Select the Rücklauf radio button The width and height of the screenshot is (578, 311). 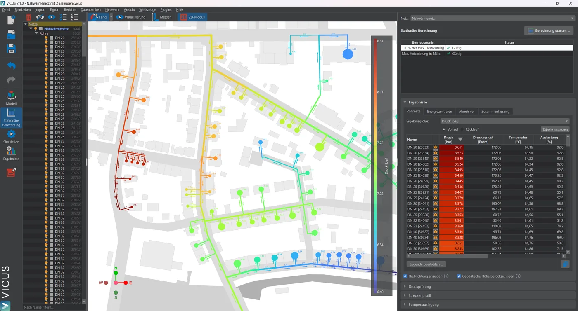[463, 129]
